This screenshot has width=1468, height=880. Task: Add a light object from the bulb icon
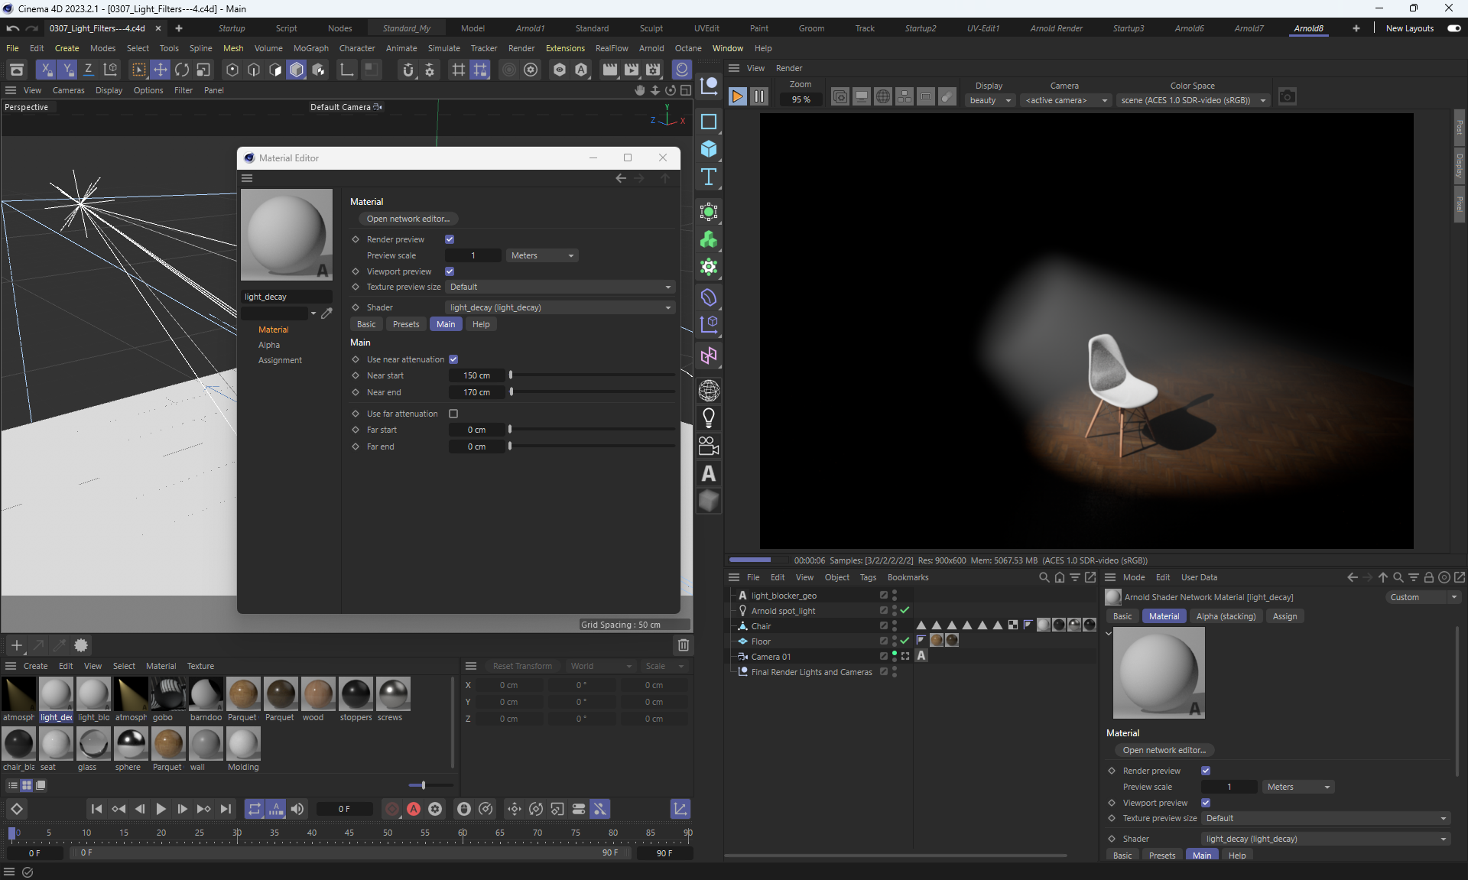click(709, 417)
